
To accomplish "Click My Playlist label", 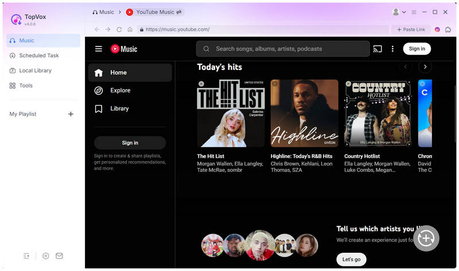I will [23, 114].
